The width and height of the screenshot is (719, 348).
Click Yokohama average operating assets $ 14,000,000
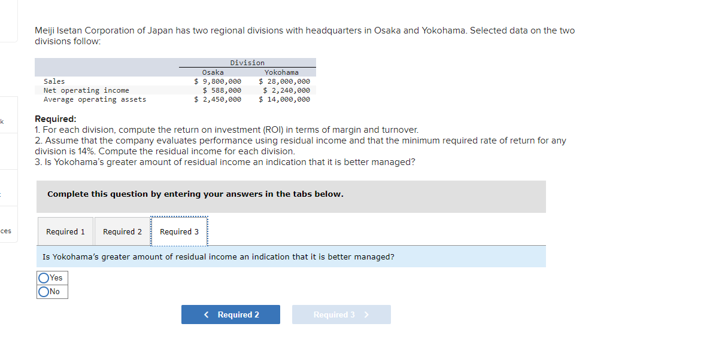click(284, 99)
